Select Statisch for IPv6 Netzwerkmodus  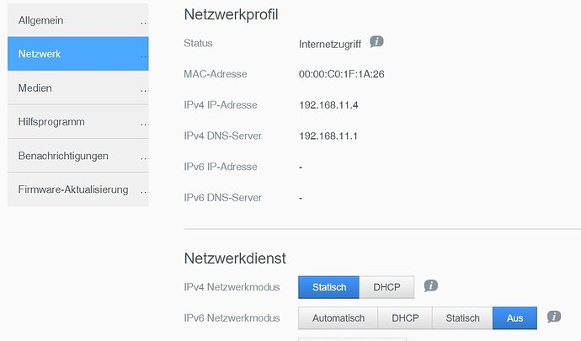pyautogui.click(x=462, y=318)
